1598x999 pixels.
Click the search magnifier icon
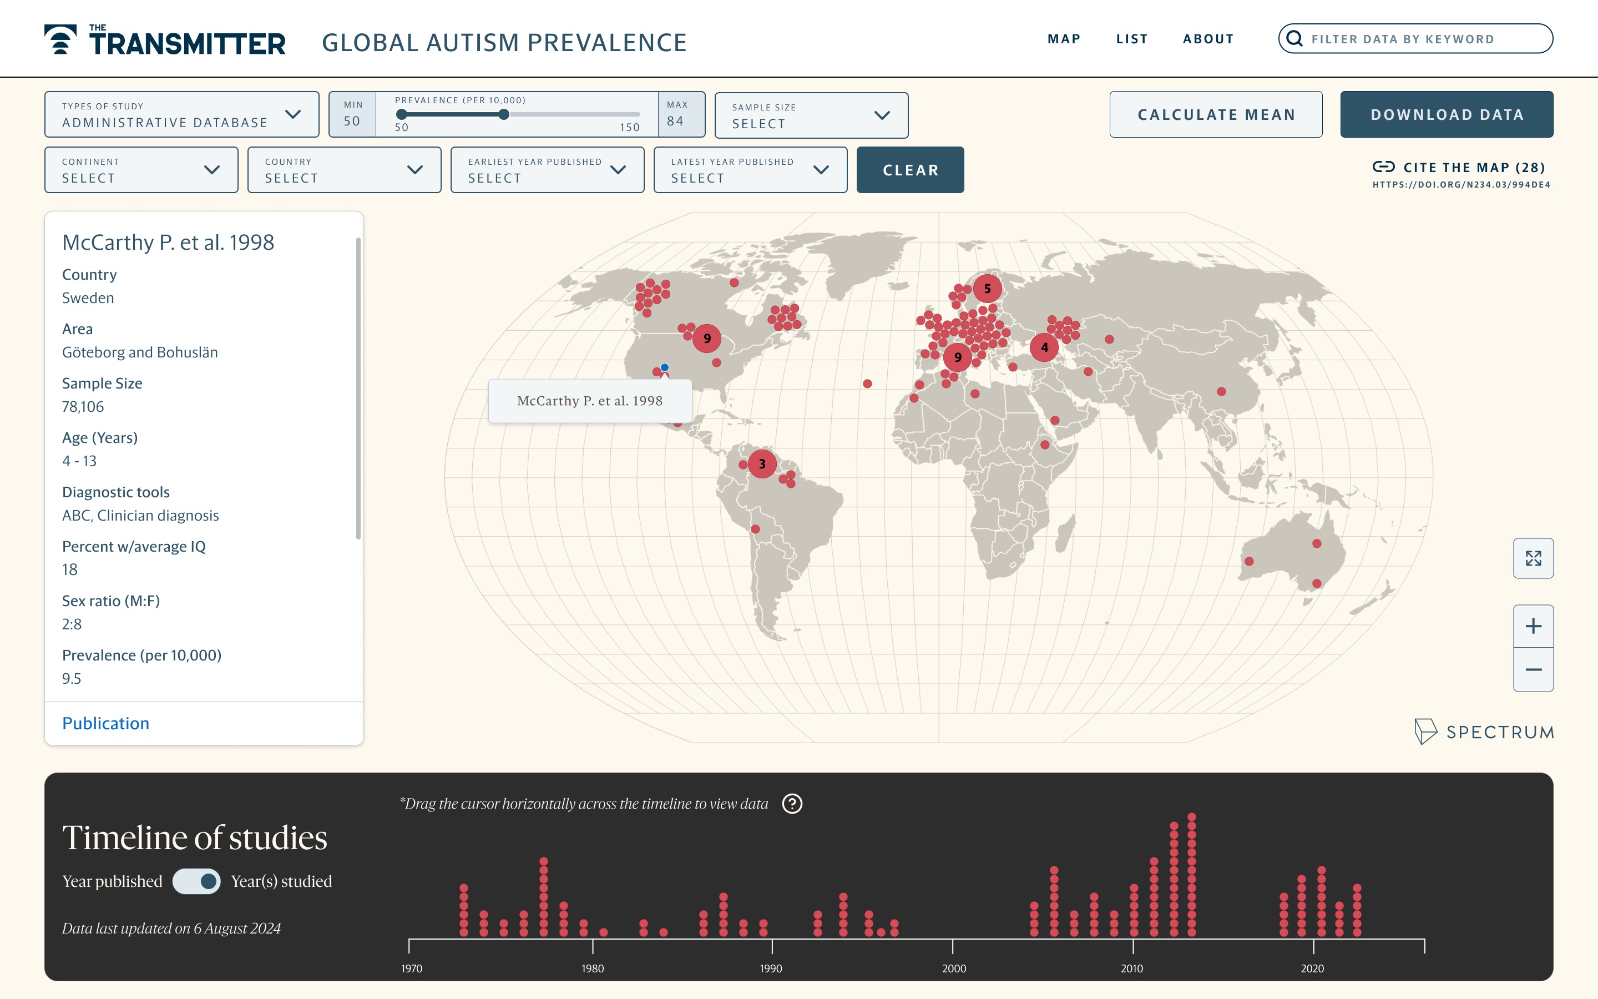pyautogui.click(x=1294, y=38)
